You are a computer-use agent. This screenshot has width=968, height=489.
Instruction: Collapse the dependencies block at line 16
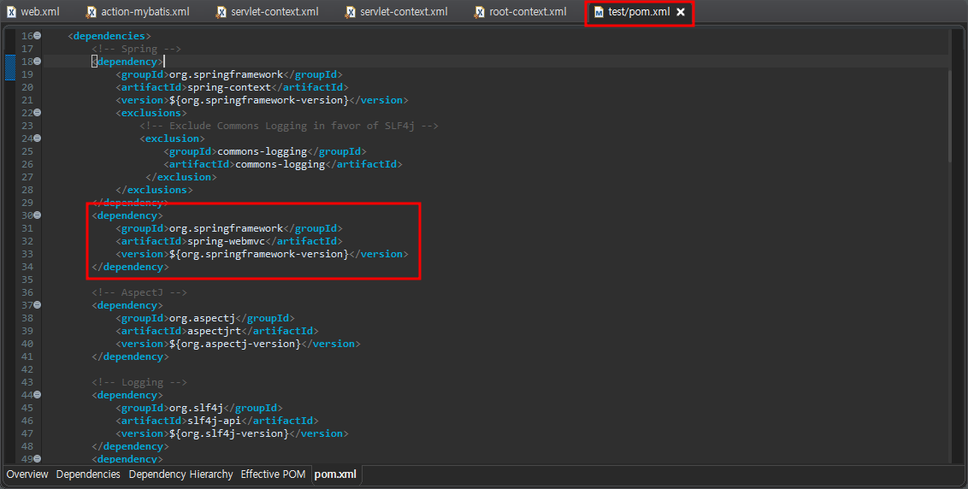pyautogui.click(x=38, y=36)
